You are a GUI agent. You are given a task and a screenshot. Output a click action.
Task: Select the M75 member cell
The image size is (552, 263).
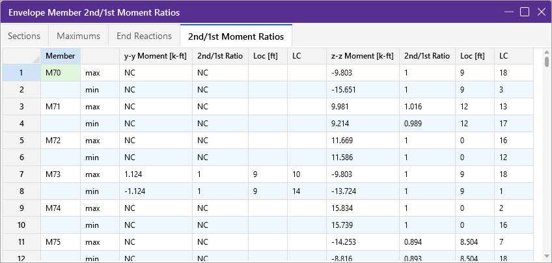(x=61, y=242)
